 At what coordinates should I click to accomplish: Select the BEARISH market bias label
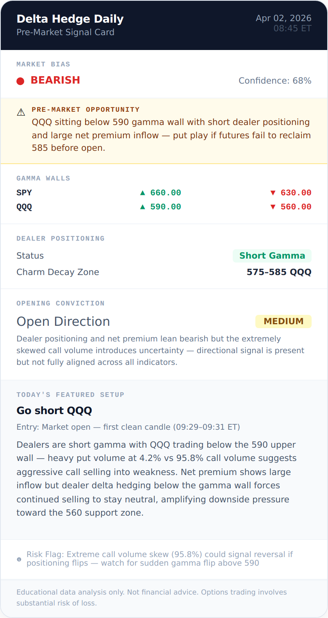click(x=55, y=80)
